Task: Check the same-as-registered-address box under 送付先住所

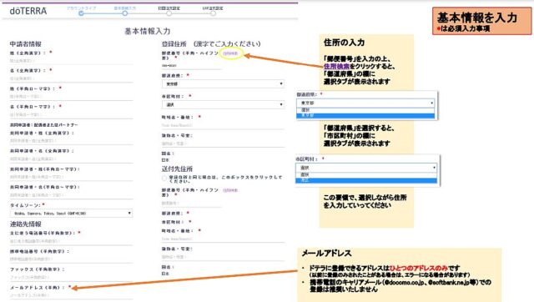Action: click(x=164, y=178)
